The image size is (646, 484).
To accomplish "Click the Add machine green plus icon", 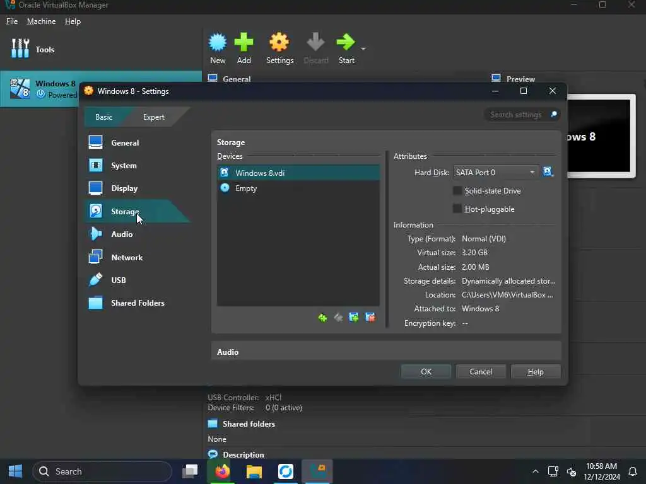I will 244,42.
